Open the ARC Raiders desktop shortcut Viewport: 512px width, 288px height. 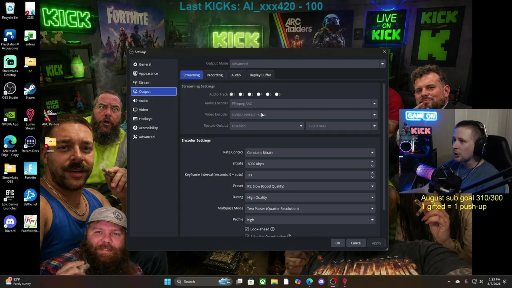coord(50,118)
